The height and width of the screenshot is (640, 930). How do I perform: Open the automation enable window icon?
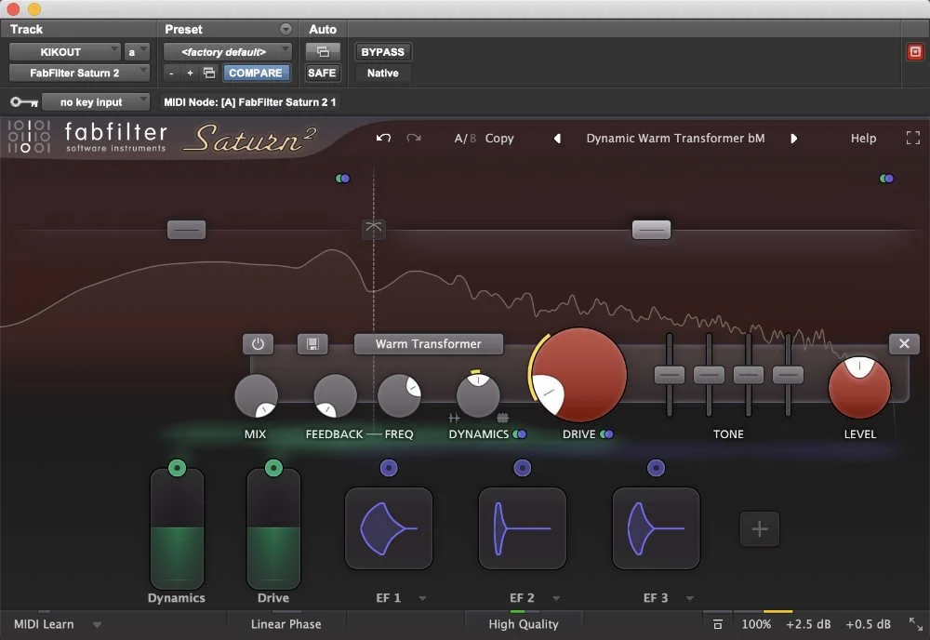(x=323, y=52)
